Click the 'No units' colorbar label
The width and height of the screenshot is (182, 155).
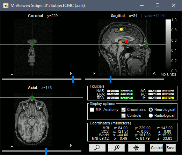pyautogui.click(x=168, y=74)
